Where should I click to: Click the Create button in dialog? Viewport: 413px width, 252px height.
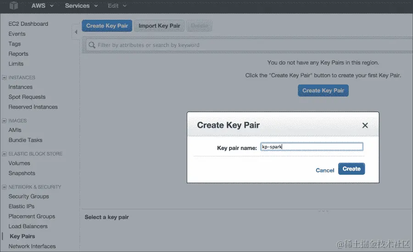click(x=352, y=169)
